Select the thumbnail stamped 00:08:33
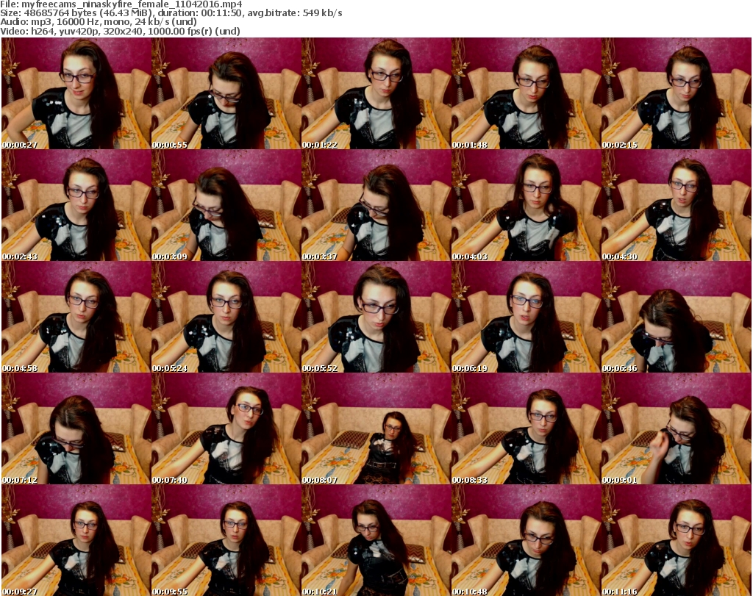Viewport: 753px width, 596px height. click(527, 429)
